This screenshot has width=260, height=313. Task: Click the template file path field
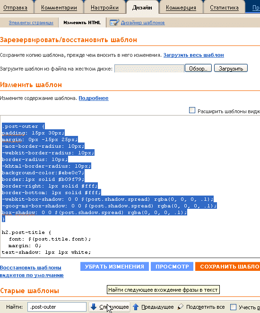tap(149, 69)
